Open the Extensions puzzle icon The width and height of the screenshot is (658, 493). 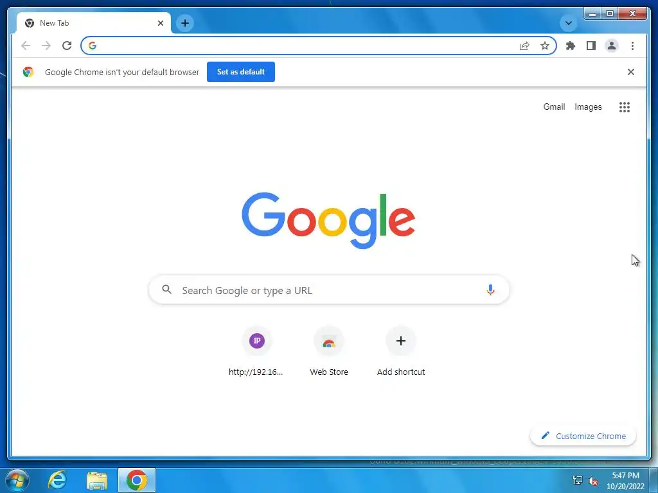pos(571,46)
